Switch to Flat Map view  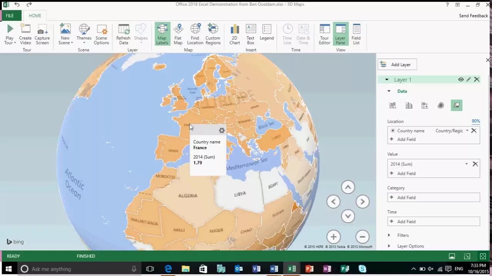tap(178, 34)
